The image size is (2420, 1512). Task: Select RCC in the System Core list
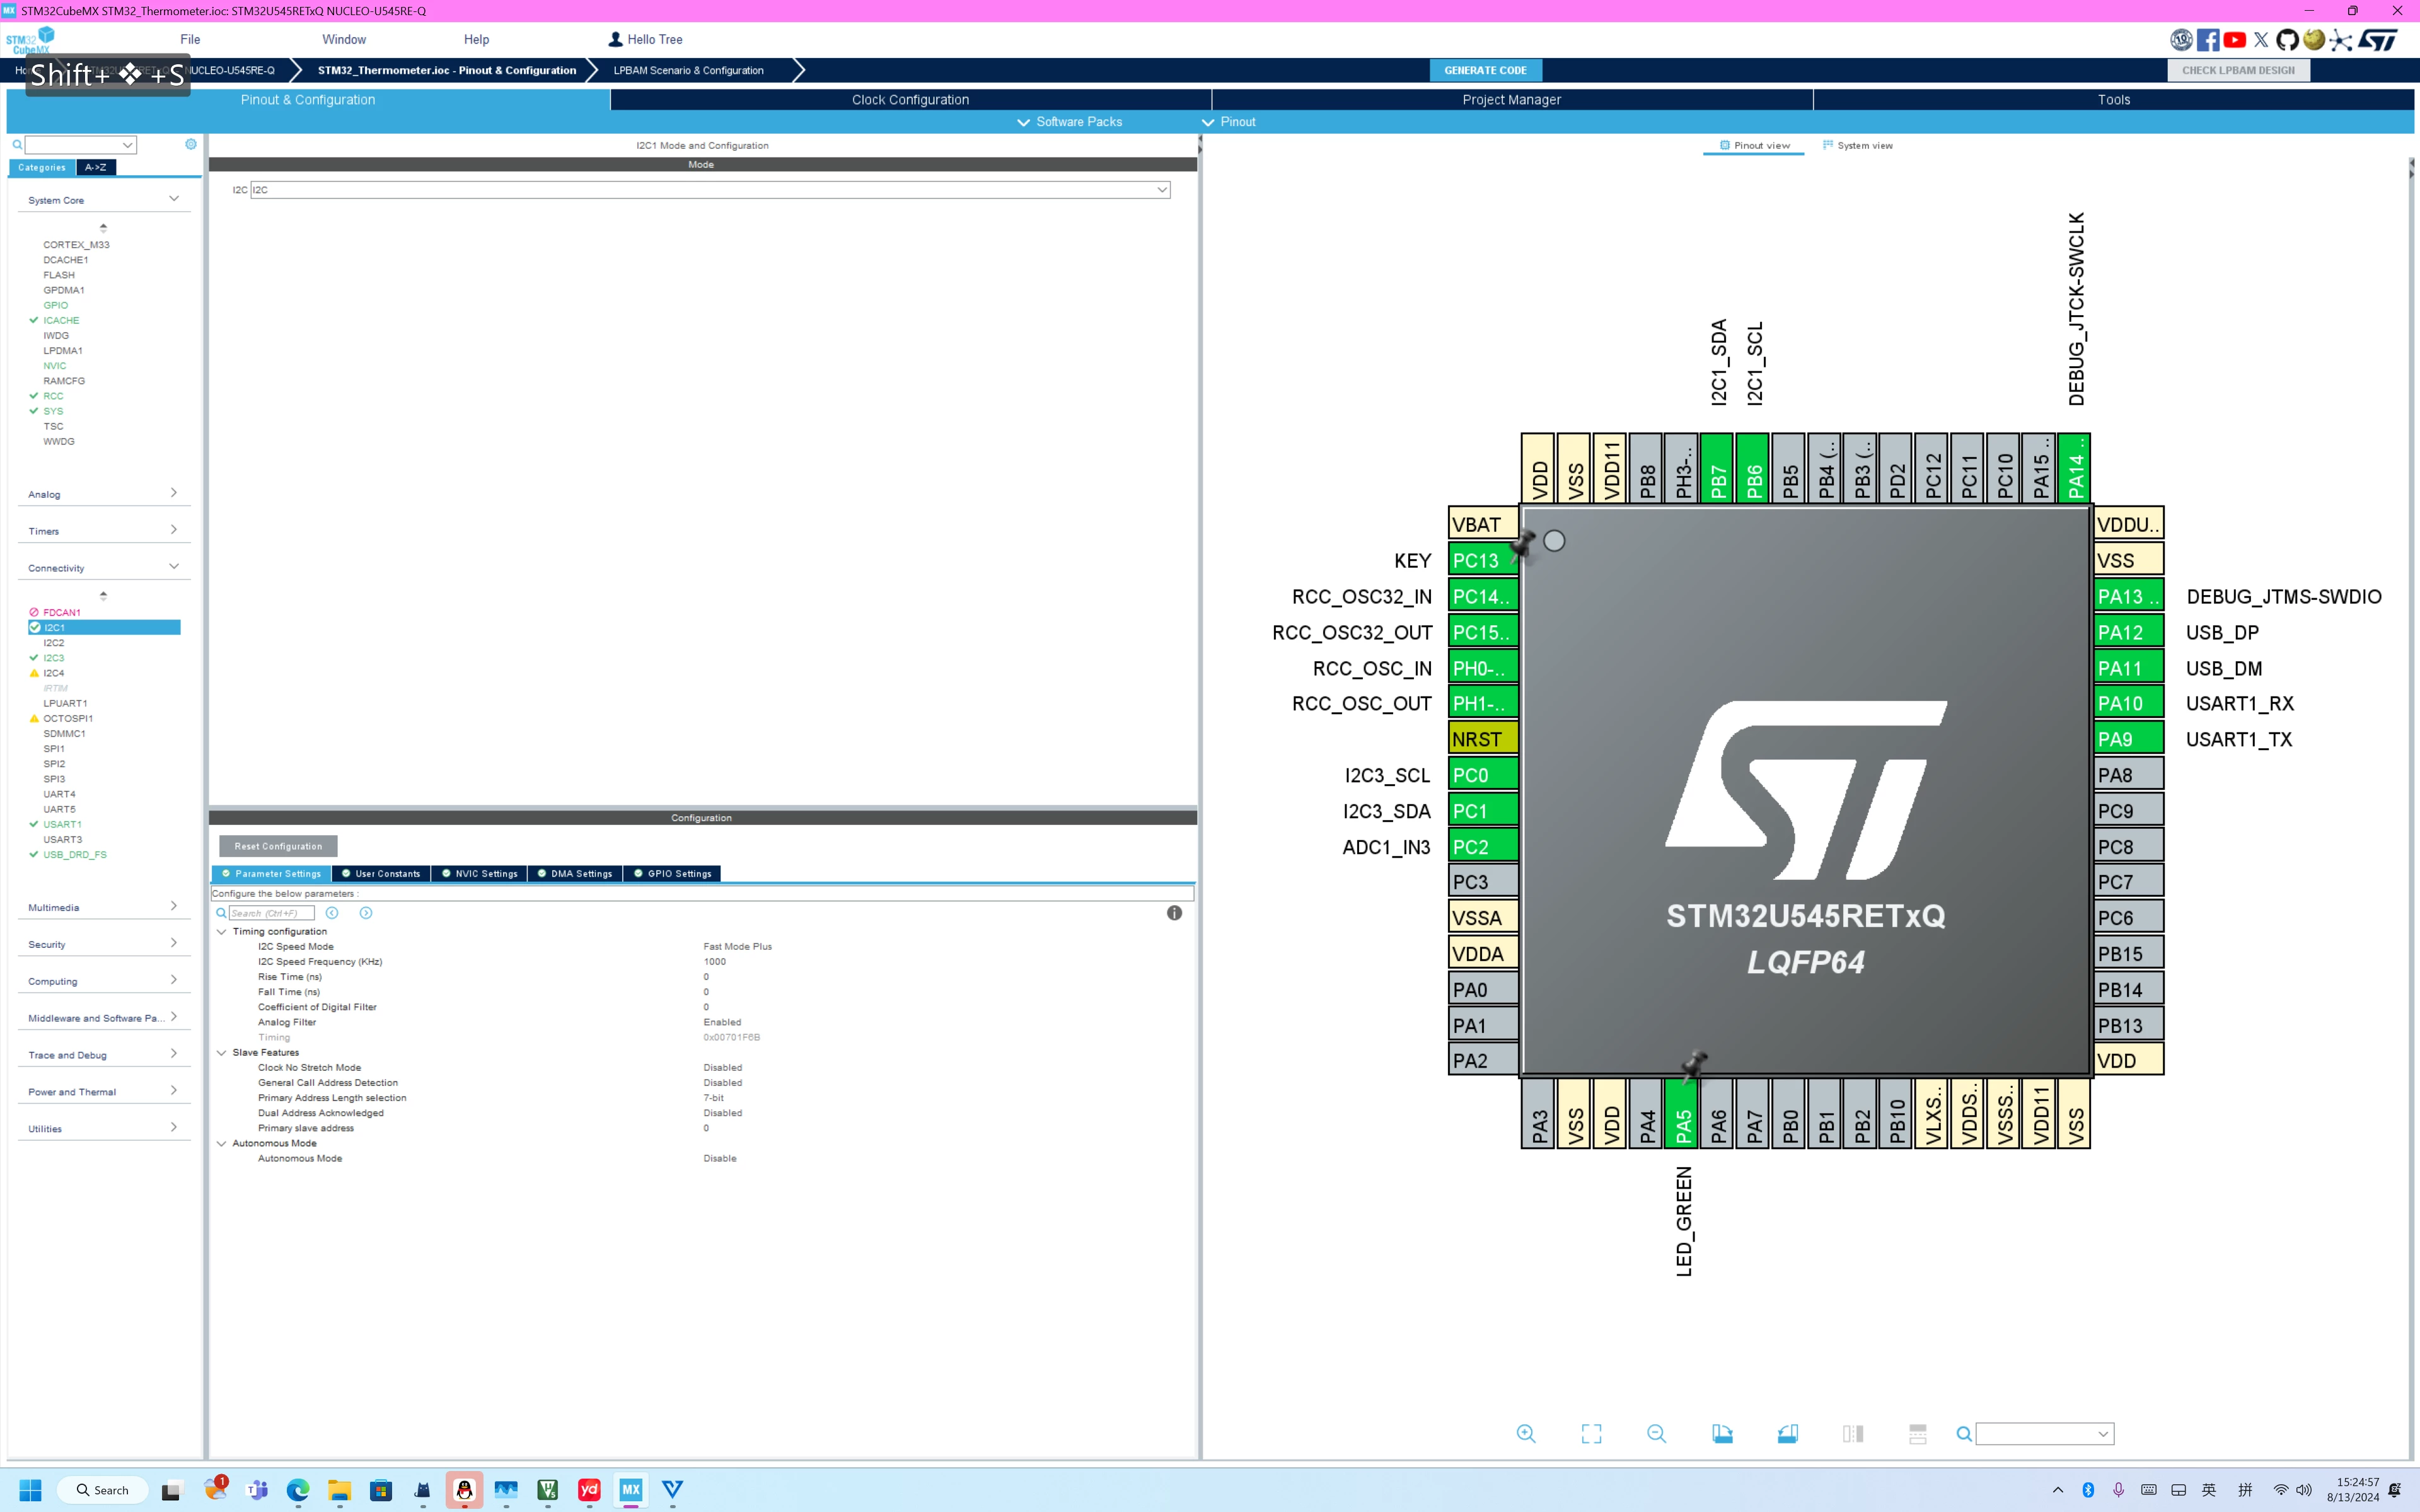53,396
